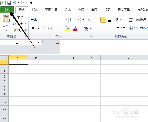Switch to the 开始 Home tab
This screenshot has width=148, height=122.
(x=22, y=10)
